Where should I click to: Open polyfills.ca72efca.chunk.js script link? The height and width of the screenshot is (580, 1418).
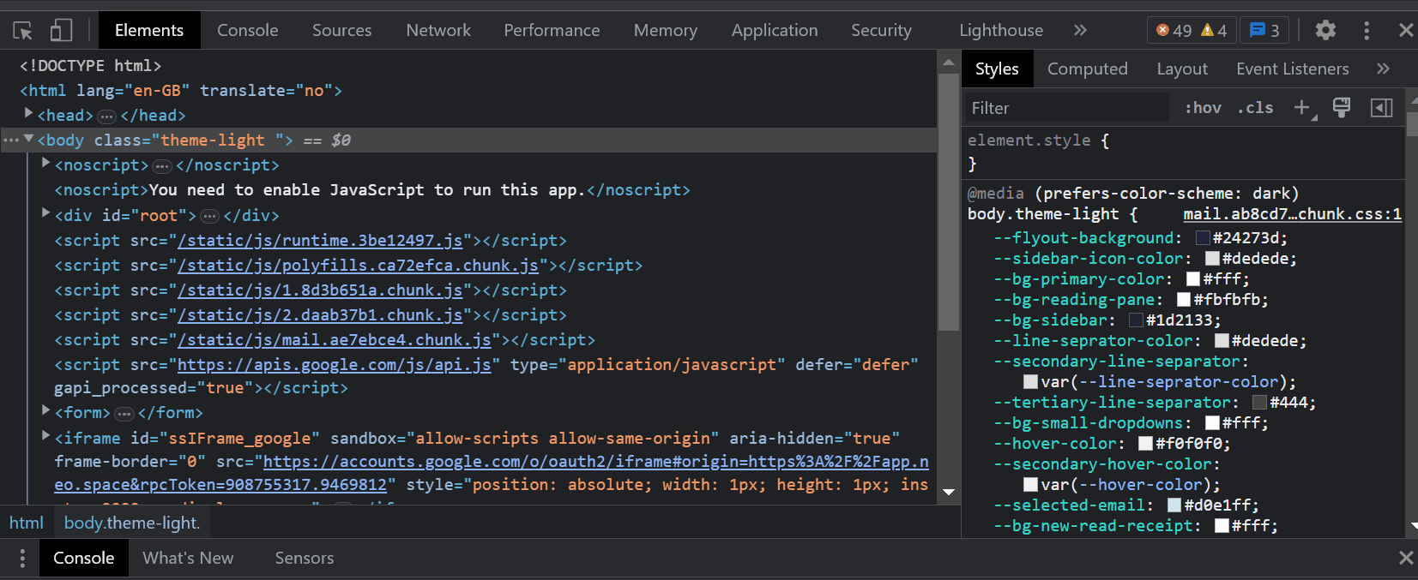pyautogui.click(x=358, y=266)
